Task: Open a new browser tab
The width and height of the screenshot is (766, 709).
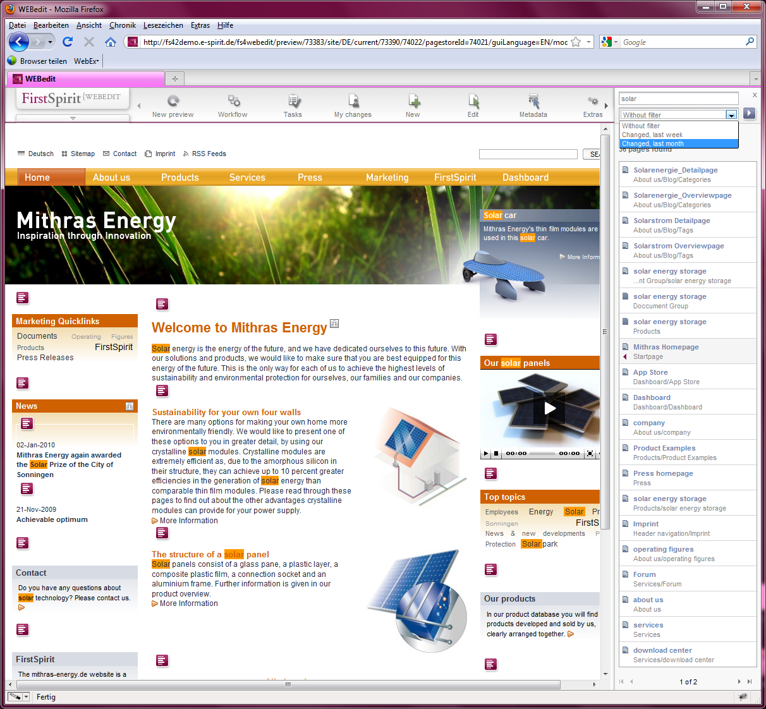Action: pos(174,79)
